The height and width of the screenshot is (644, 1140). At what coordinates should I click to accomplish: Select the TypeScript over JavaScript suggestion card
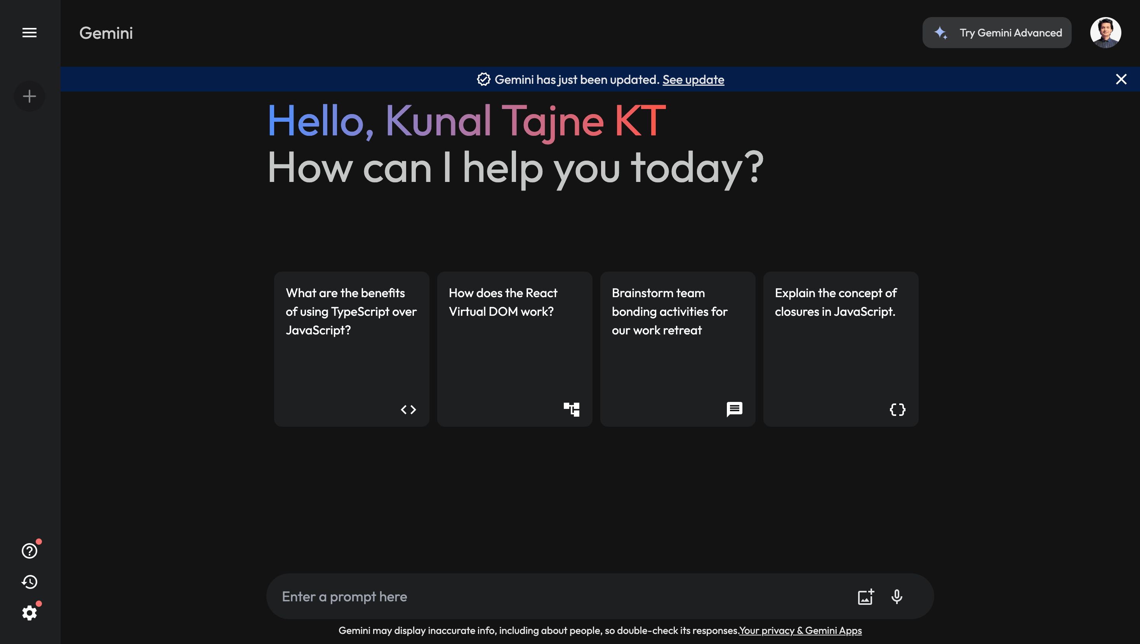(x=351, y=349)
